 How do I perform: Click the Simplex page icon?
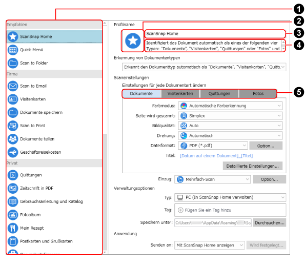[184, 116]
